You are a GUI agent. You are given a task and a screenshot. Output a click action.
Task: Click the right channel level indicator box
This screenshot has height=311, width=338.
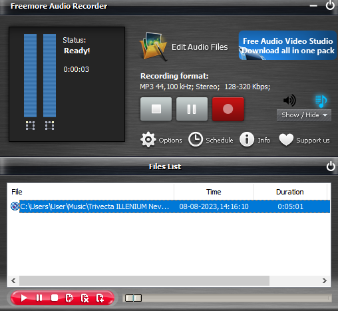point(49,125)
